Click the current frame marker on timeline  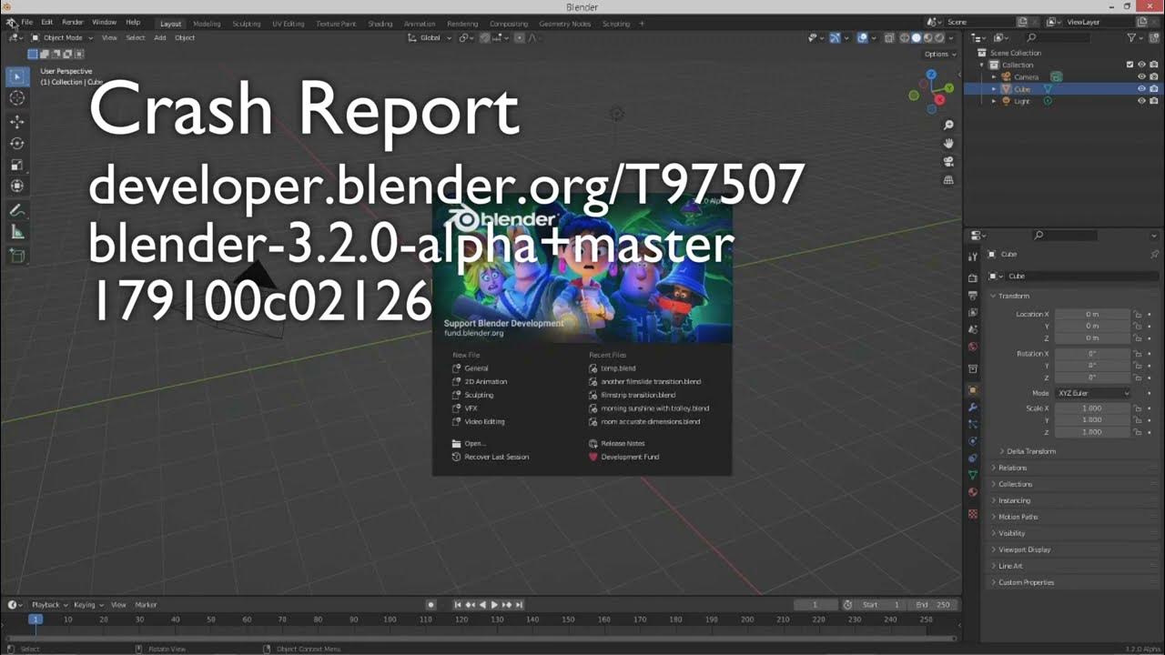35,620
